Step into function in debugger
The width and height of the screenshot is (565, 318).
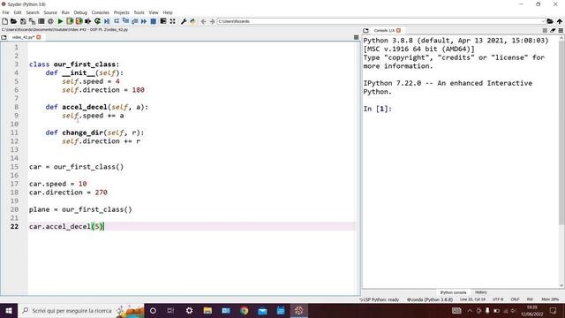click(x=125, y=21)
